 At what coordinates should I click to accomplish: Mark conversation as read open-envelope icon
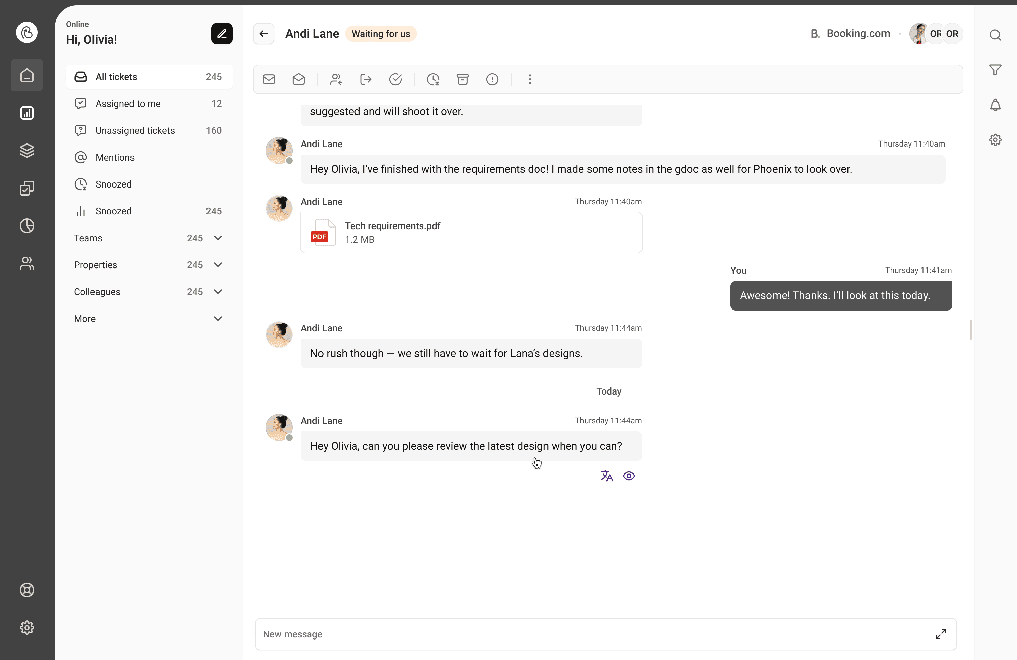pyautogui.click(x=298, y=79)
